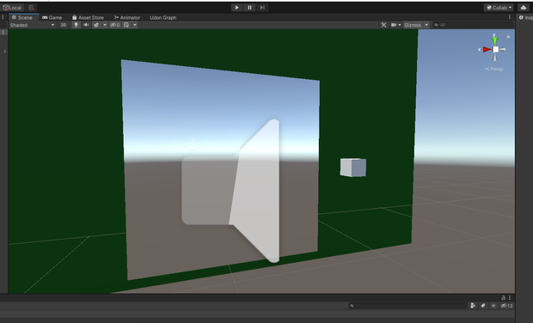
Task: Open the Scene window three-dot options menu
Action: coord(510,17)
